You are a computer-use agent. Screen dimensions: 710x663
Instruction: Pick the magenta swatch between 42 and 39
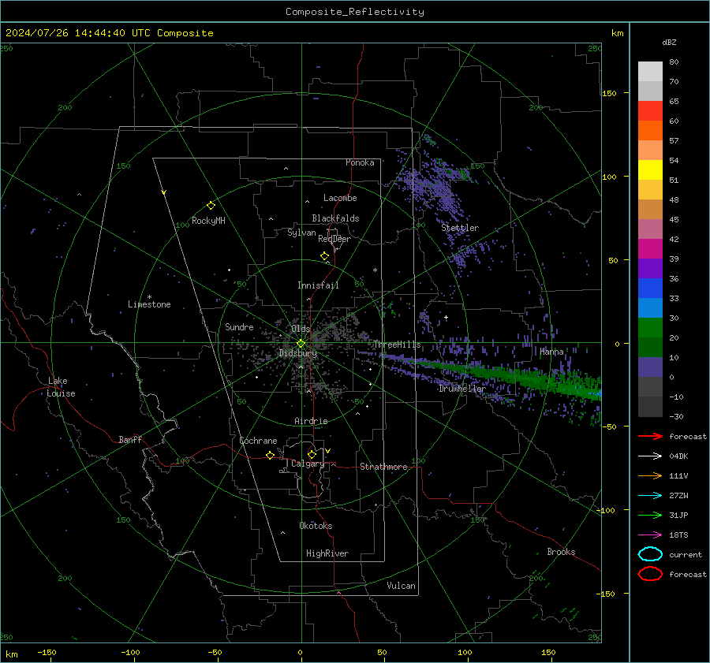coord(650,248)
